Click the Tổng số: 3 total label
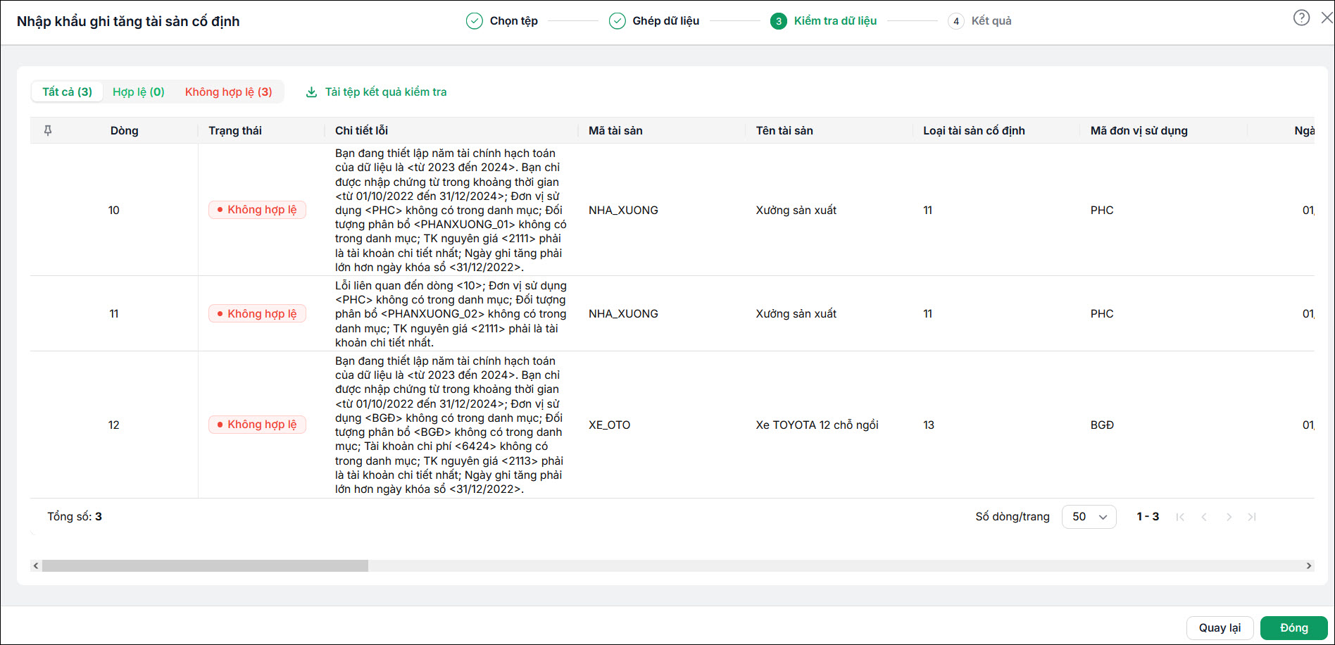1335x645 pixels. coord(75,517)
